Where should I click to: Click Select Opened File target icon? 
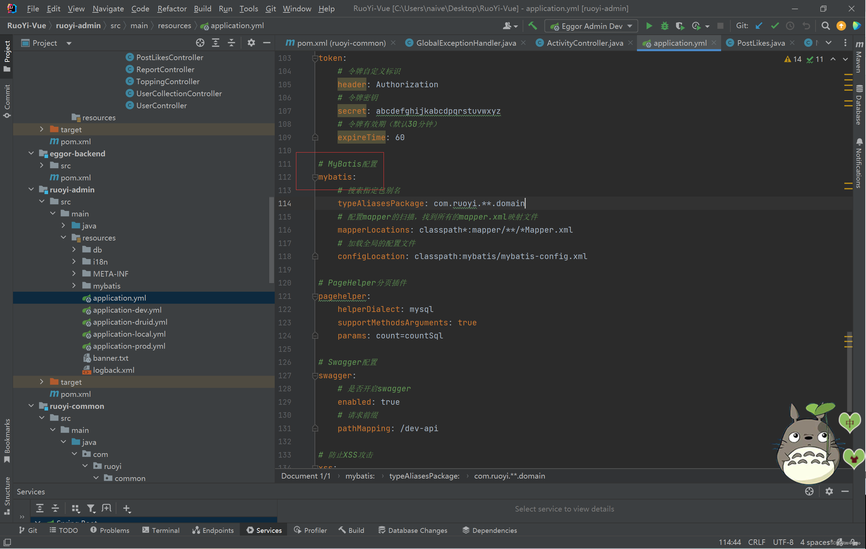[x=200, y=43]
